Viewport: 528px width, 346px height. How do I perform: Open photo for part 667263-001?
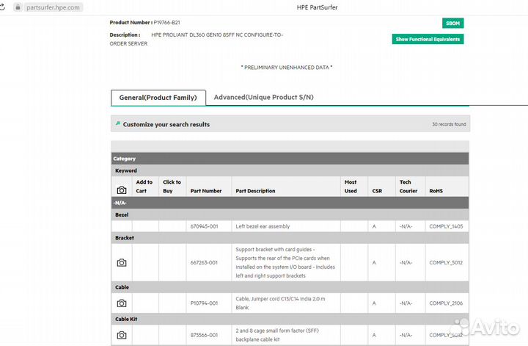[122, 263]
